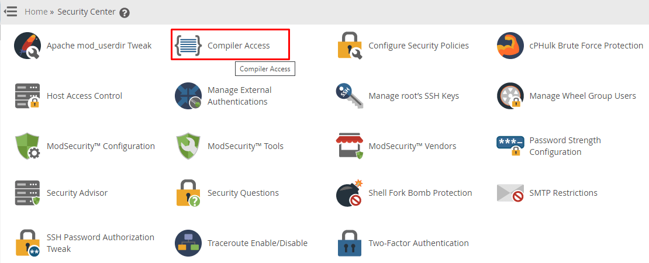Open the ModSecurity Configuration shield icon
Image resolution: width=649 pixels, height=263 pixels.
click(x=27, y=146)
